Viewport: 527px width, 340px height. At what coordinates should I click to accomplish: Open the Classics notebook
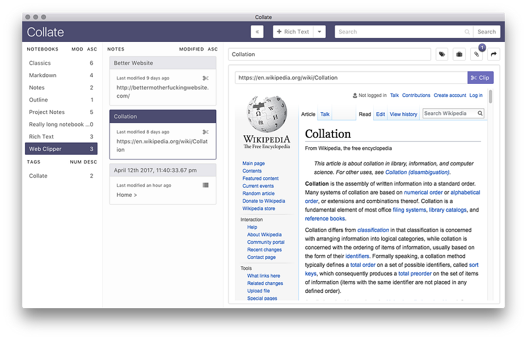click(x=61, y=63)
